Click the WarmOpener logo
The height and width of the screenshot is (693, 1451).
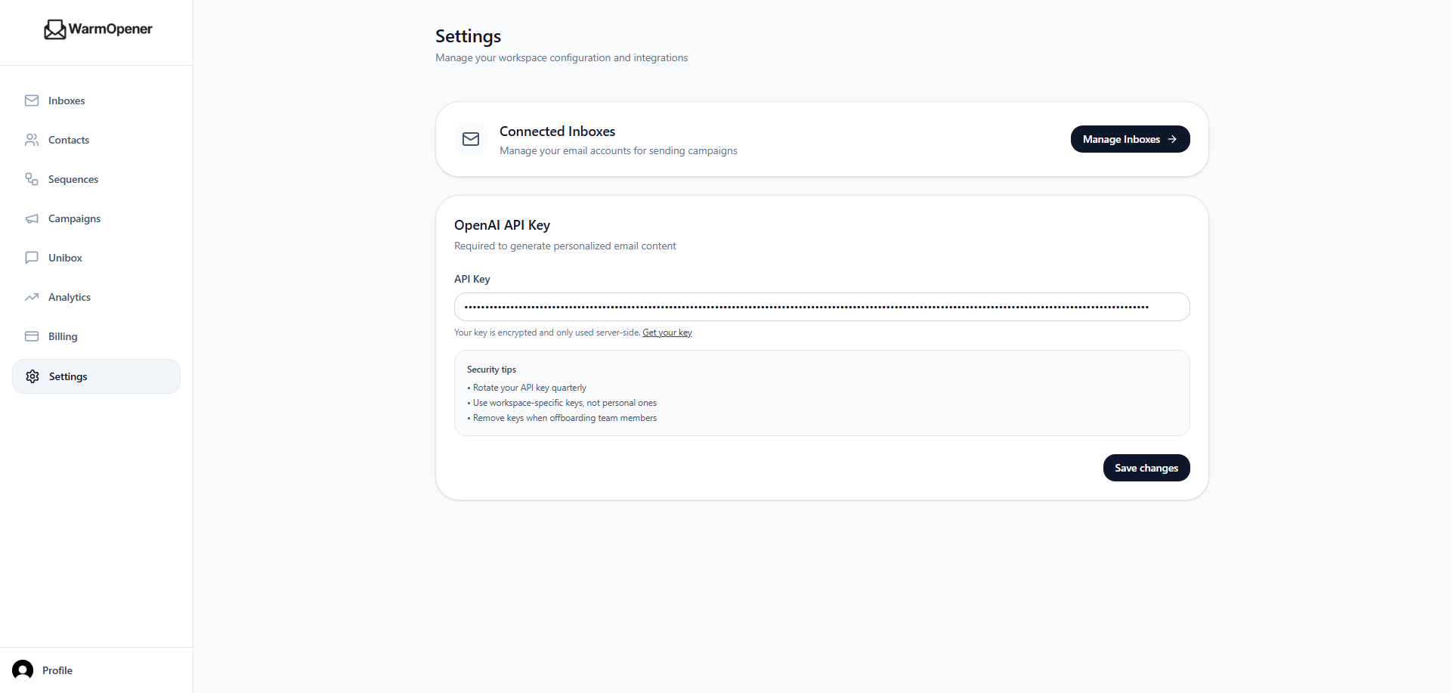tap(97, 29)
